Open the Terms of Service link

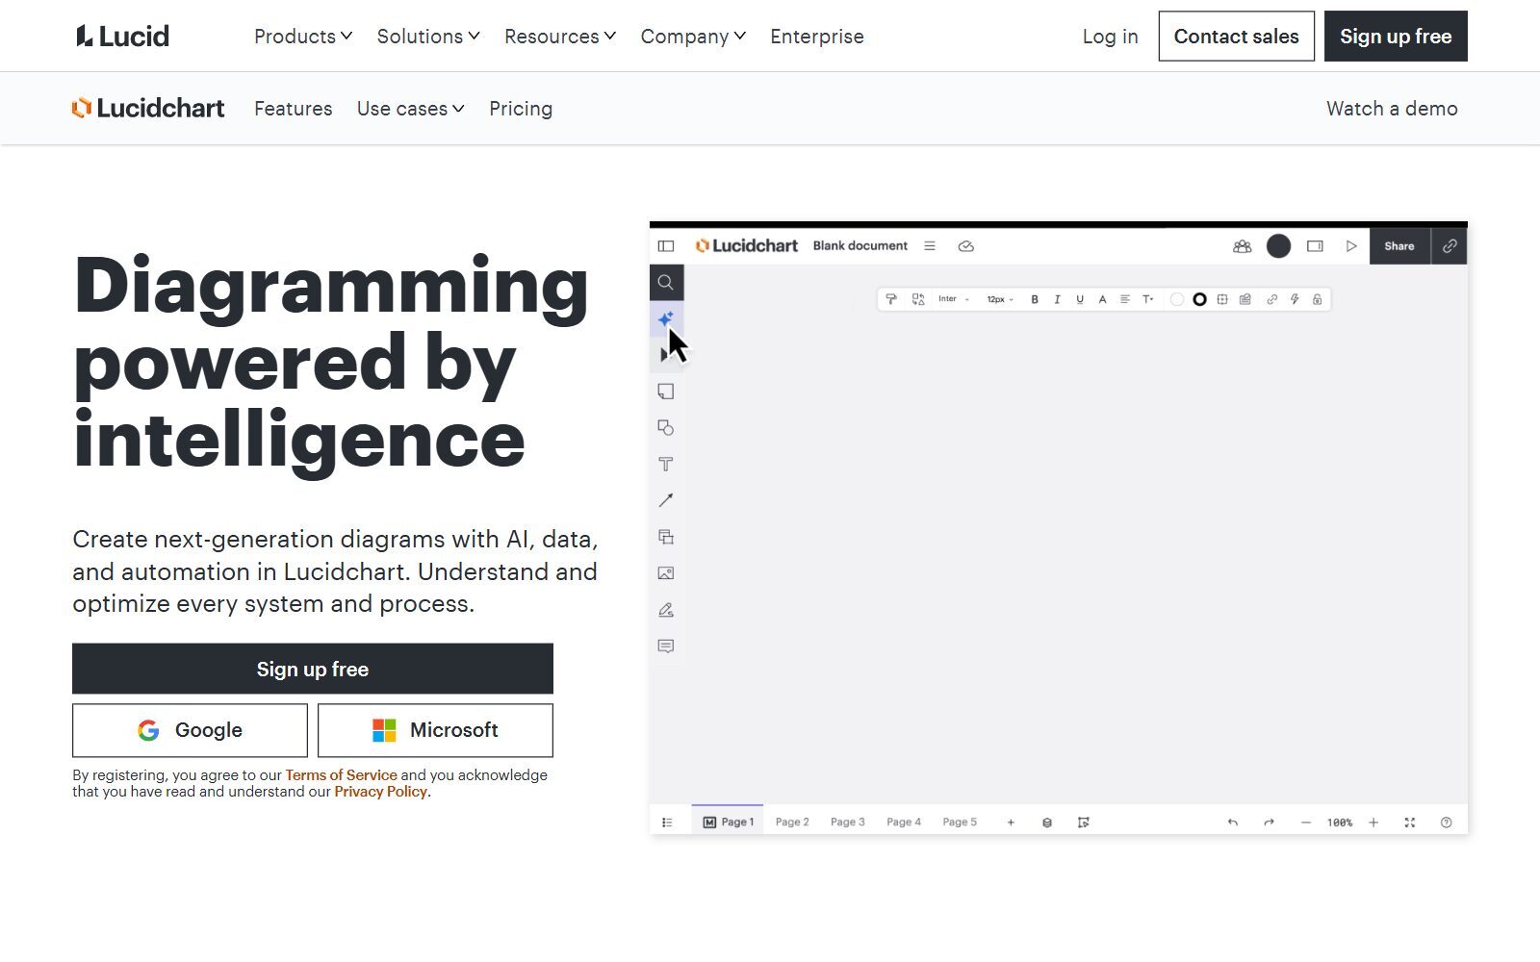(x=341, y=775)
